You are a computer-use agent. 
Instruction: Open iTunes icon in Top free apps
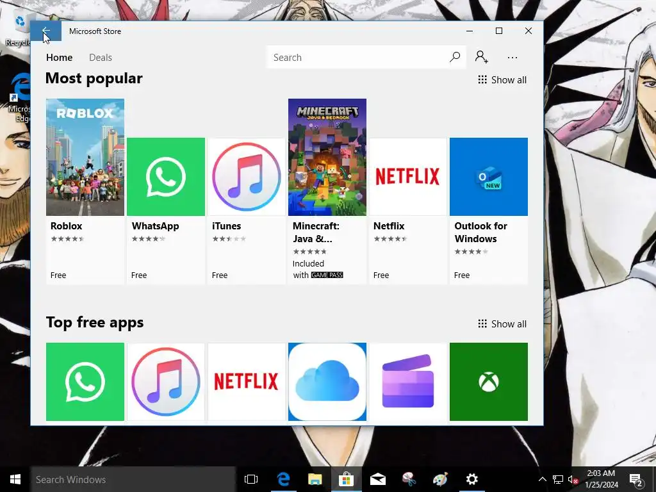pos(166,382)
